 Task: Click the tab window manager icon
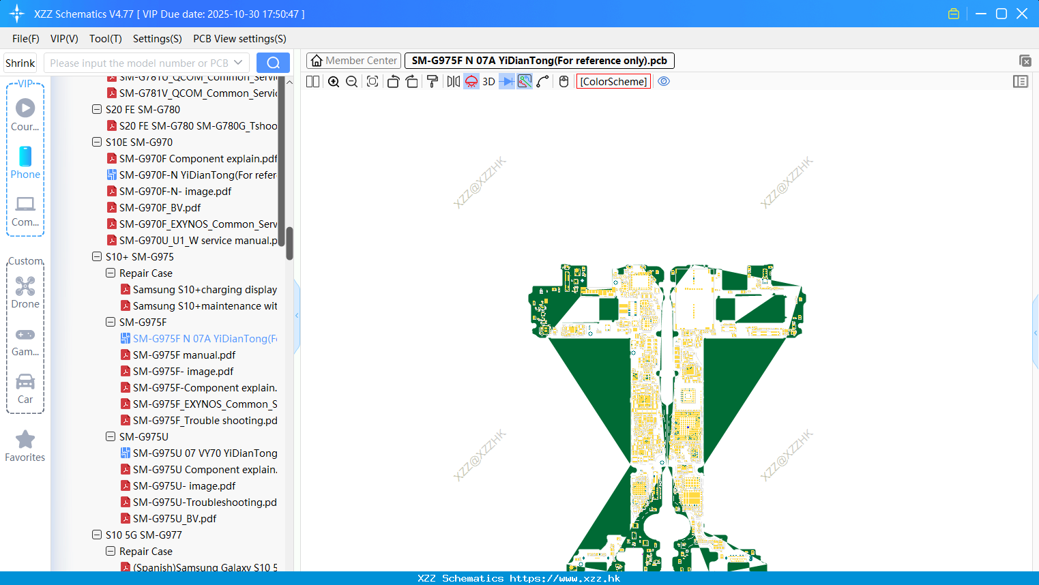click(x=1025, y=61)
